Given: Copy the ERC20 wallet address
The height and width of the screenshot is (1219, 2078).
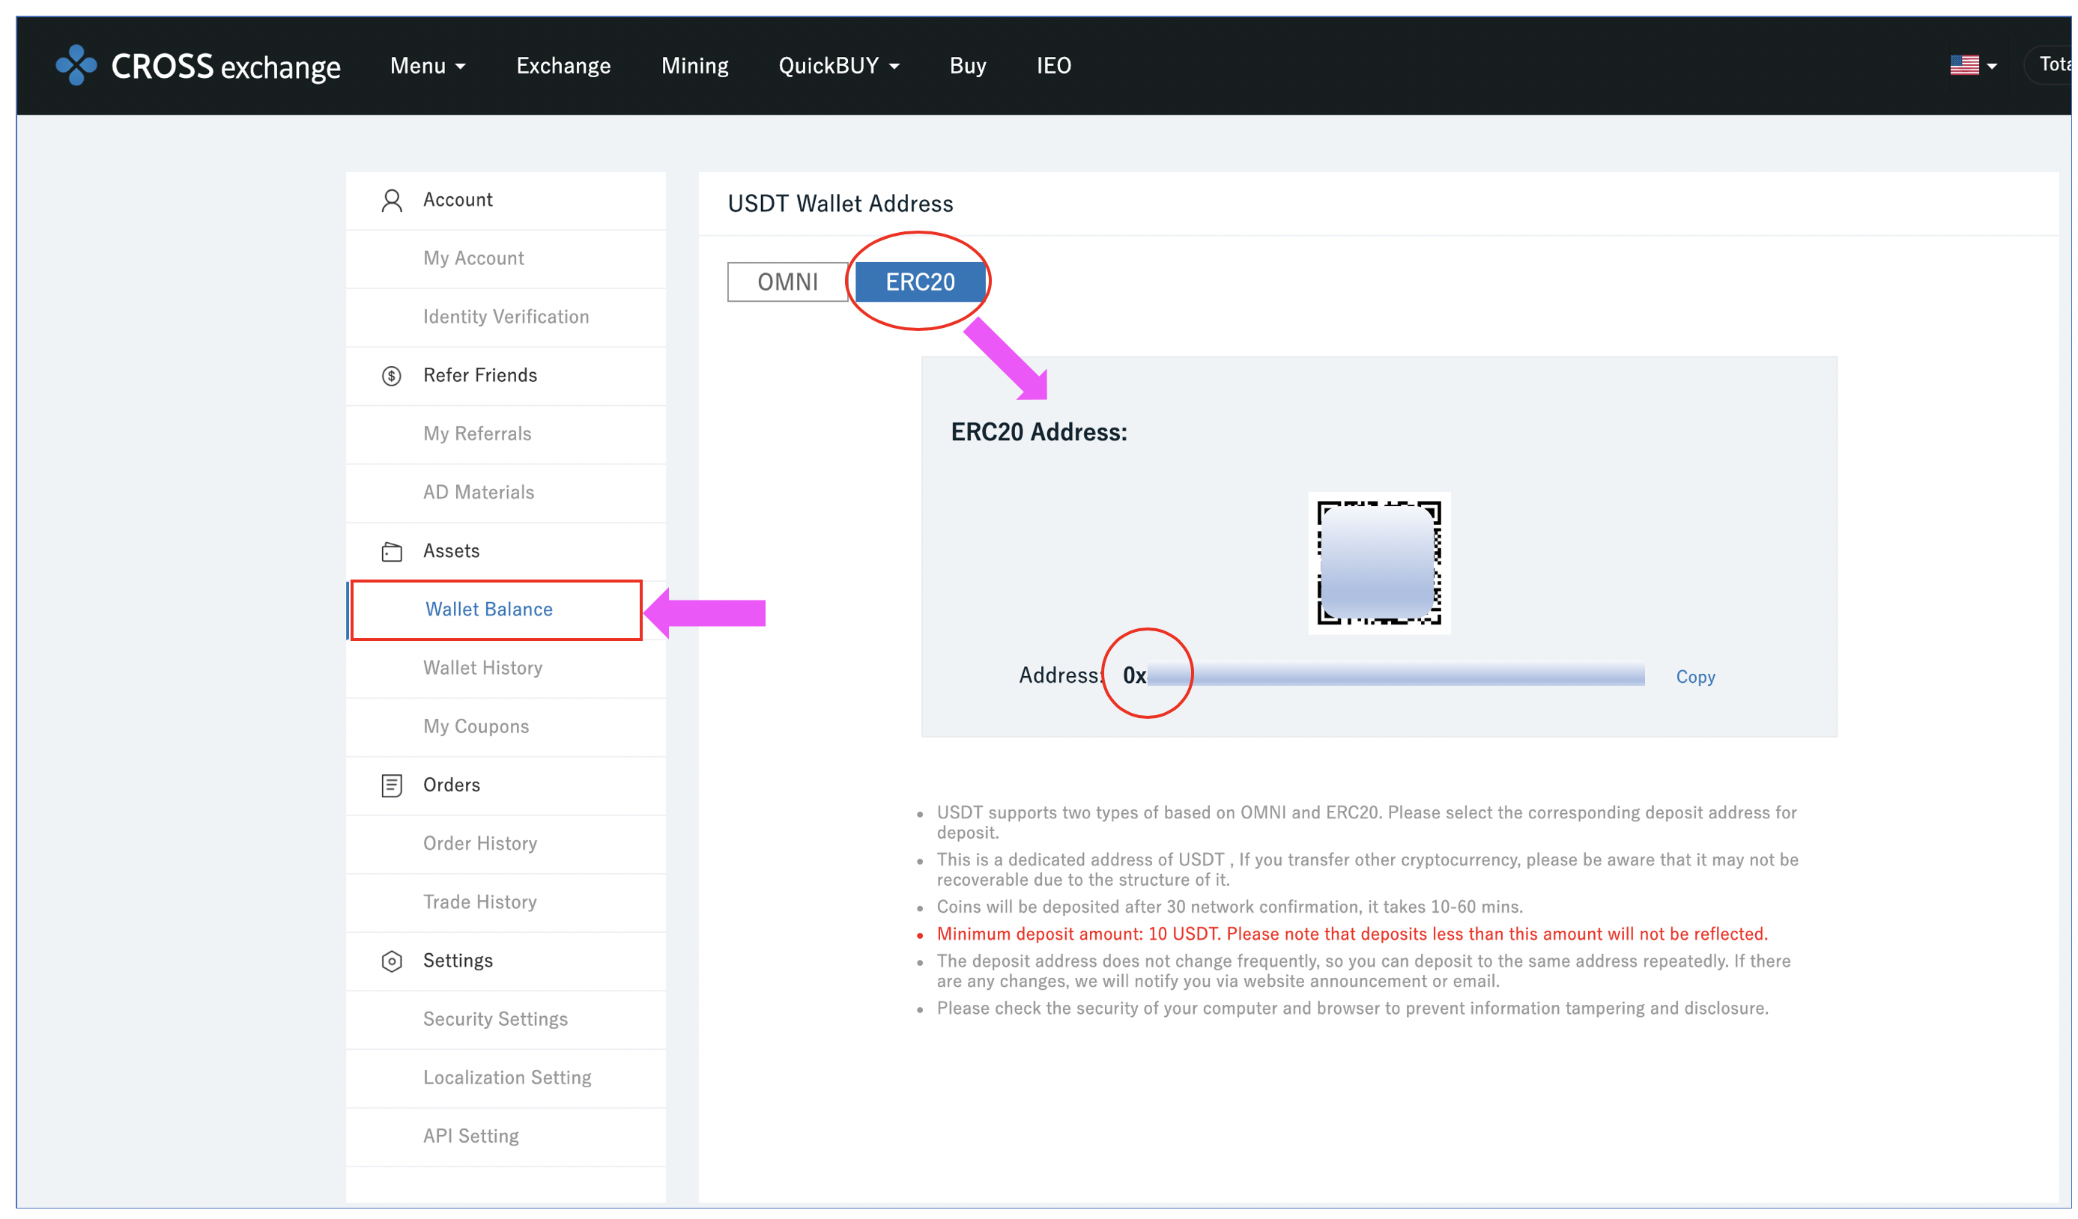Looking at the screenshot, I should (x=1694, y=677).
